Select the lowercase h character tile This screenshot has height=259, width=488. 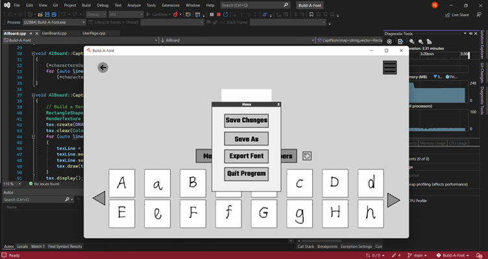371,214
